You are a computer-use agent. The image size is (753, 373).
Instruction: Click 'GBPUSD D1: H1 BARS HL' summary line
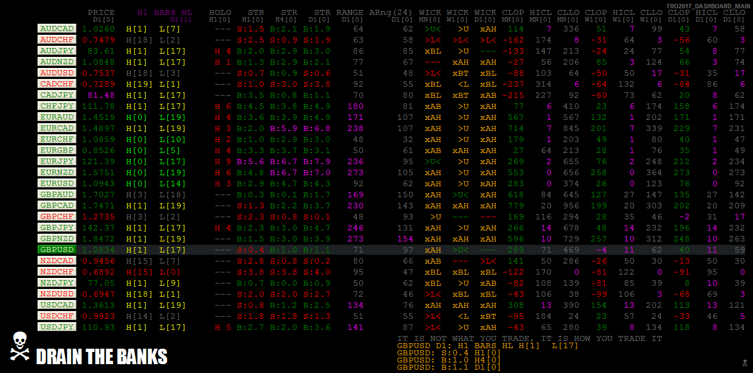click(488, 345)
